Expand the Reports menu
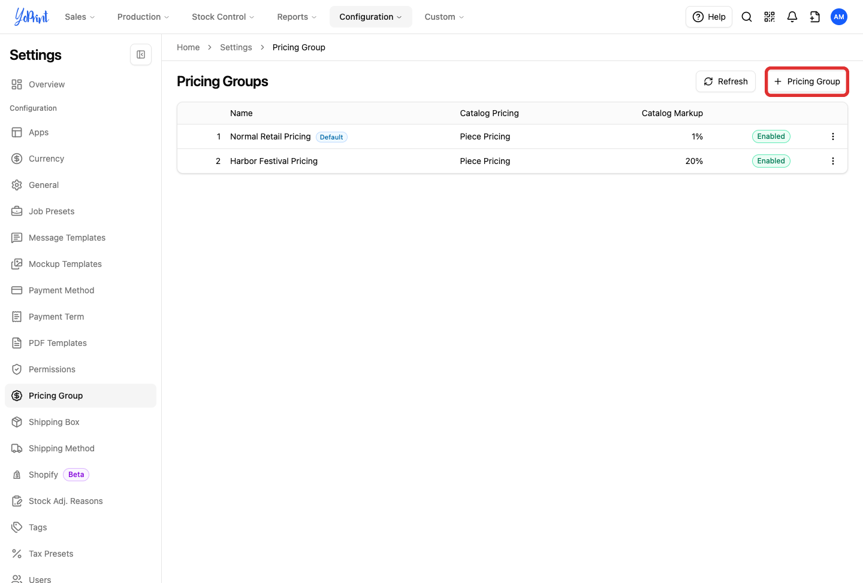This screenshot has height=583, width=863. 297,17
